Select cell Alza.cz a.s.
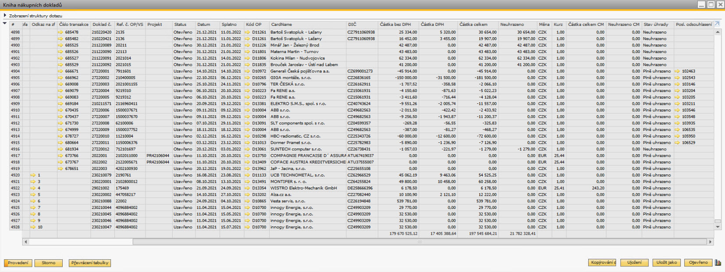The height and width of the screenshot is (272, 725). click(308, 194)
